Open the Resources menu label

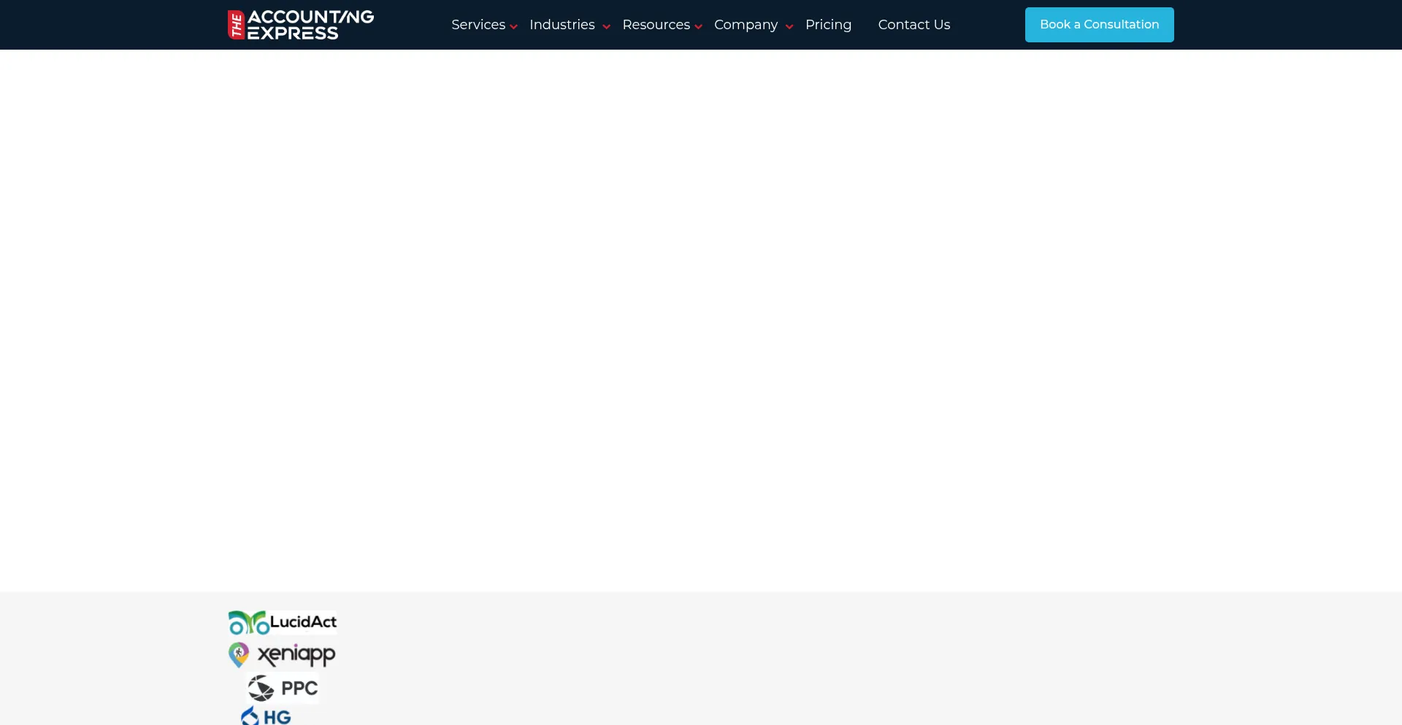(656, 25)
